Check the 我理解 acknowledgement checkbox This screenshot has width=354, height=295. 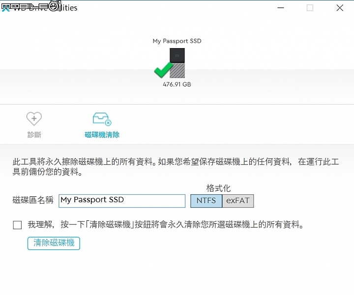point(17,225)
